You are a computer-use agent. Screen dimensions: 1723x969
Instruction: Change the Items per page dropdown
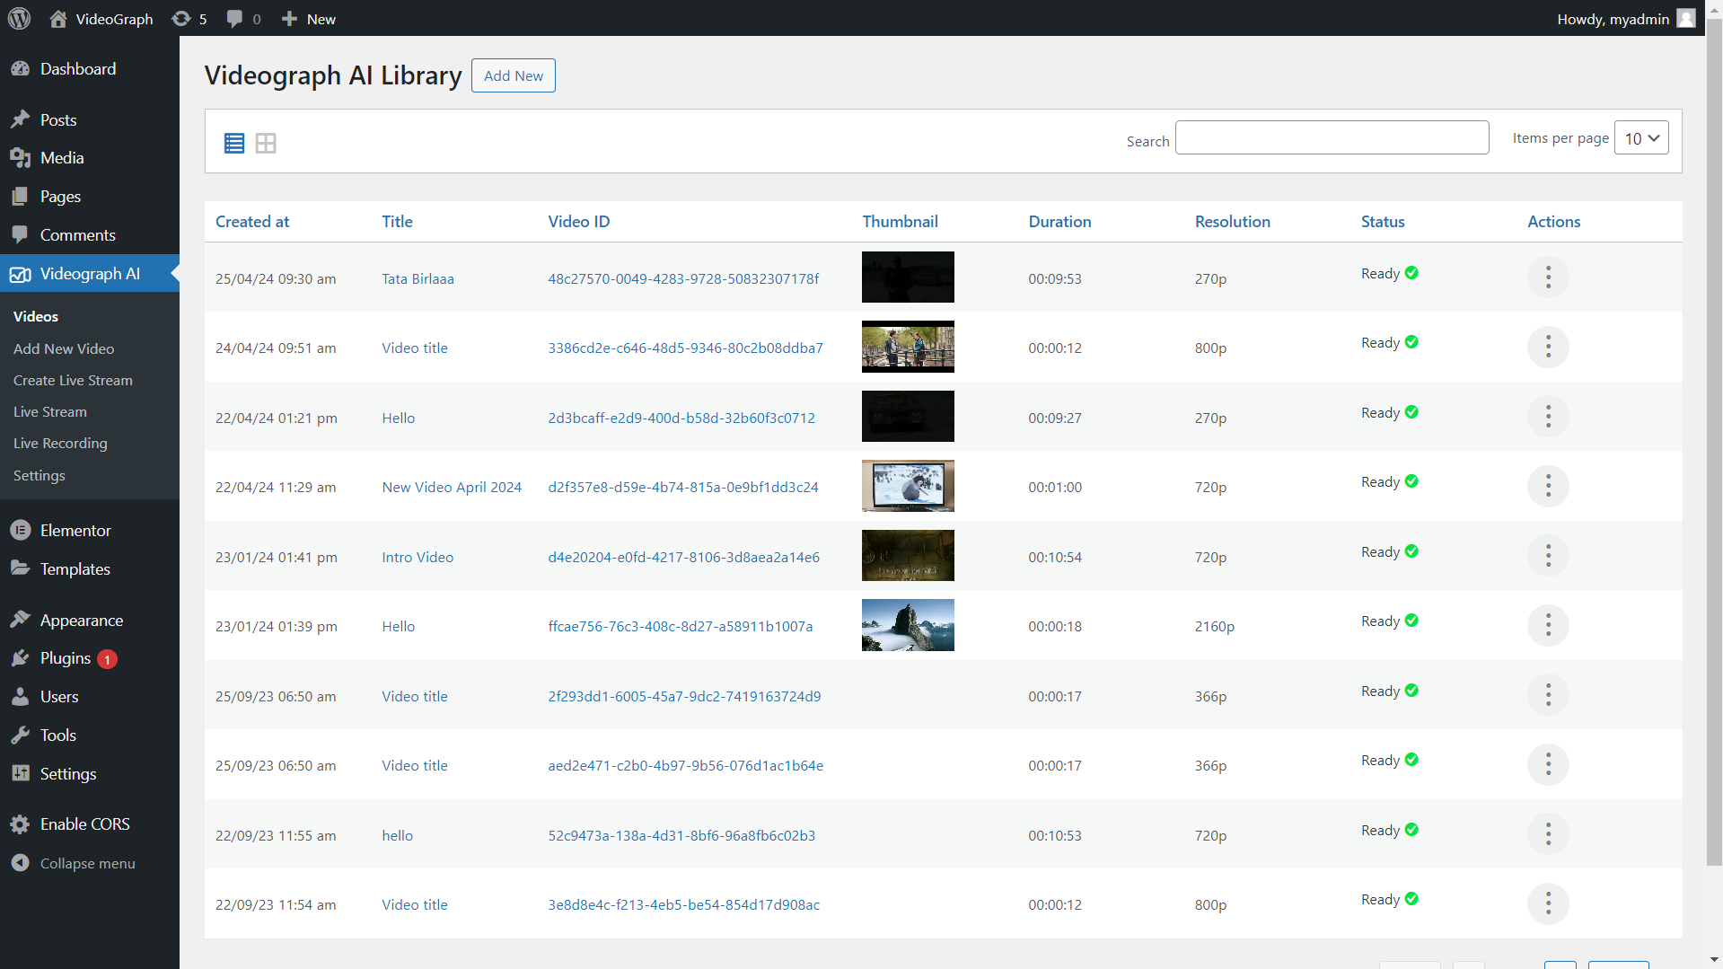1640,137
